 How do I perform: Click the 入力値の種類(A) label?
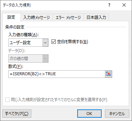(23, 35)
